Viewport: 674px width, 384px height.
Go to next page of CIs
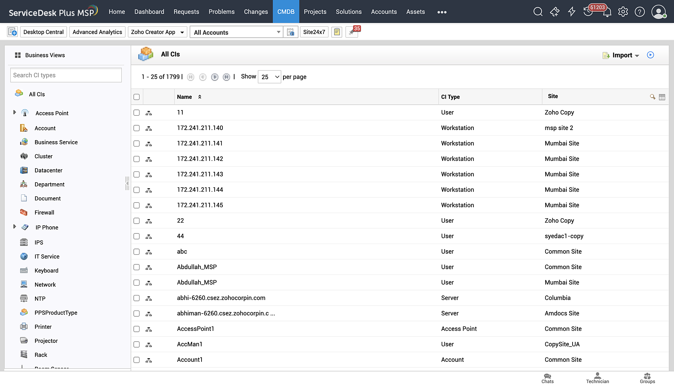click(x=215, y=77)
